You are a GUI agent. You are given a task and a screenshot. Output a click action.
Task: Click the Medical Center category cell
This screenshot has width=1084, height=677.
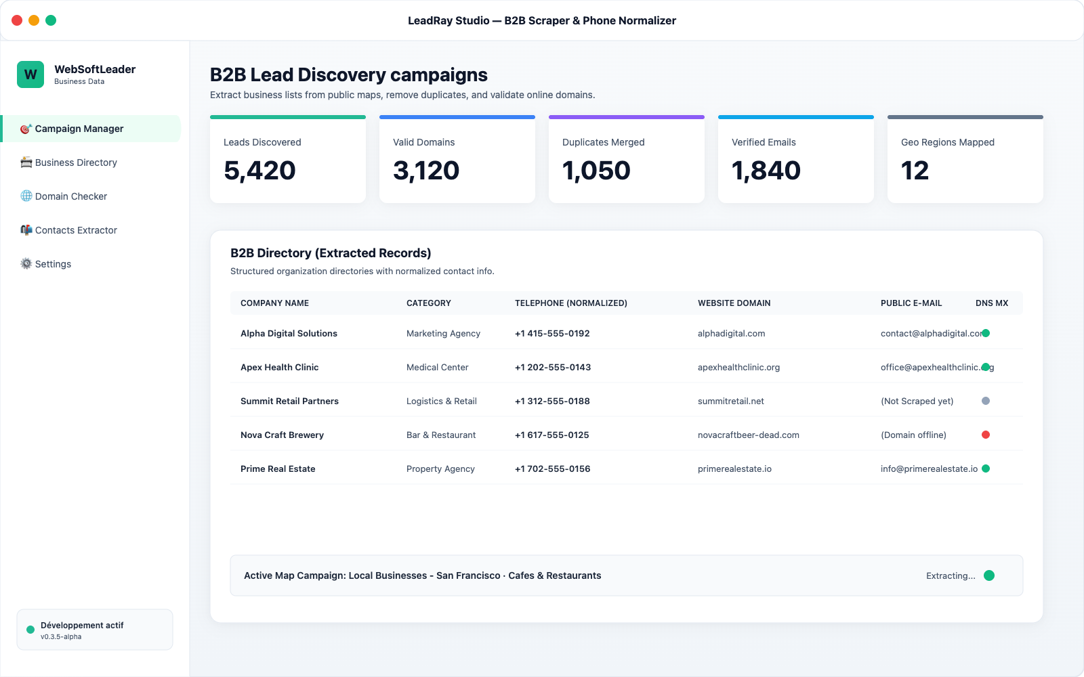437,367
